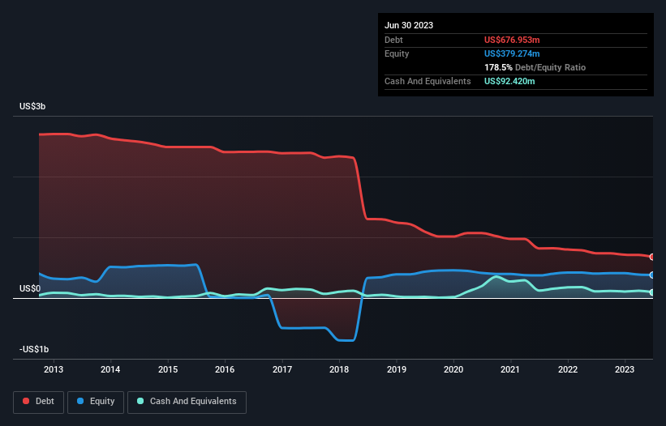
Task: Select the 2023 x-axis label
Action: point(625,369)
